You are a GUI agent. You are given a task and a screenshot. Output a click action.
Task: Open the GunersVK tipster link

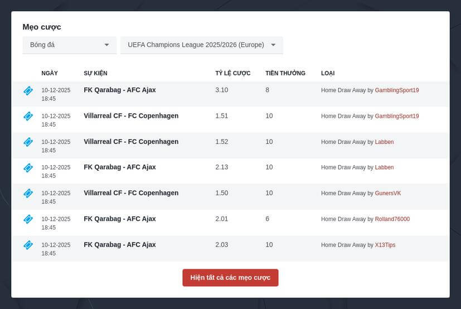tap(387, 194)
